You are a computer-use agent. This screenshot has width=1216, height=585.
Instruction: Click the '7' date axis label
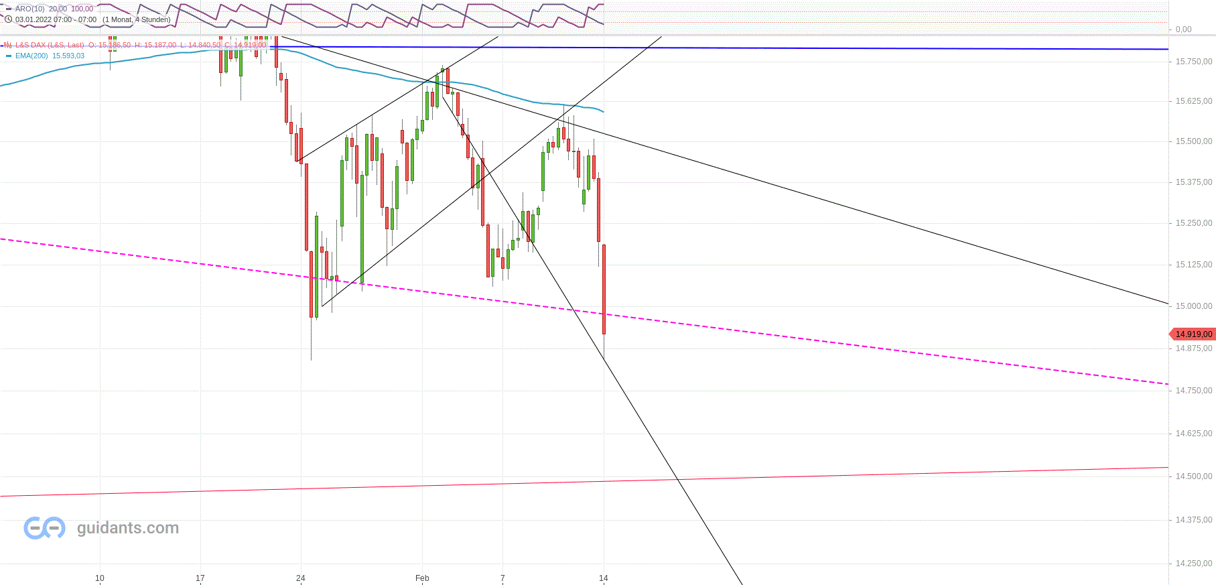click(x=502, y=578)
